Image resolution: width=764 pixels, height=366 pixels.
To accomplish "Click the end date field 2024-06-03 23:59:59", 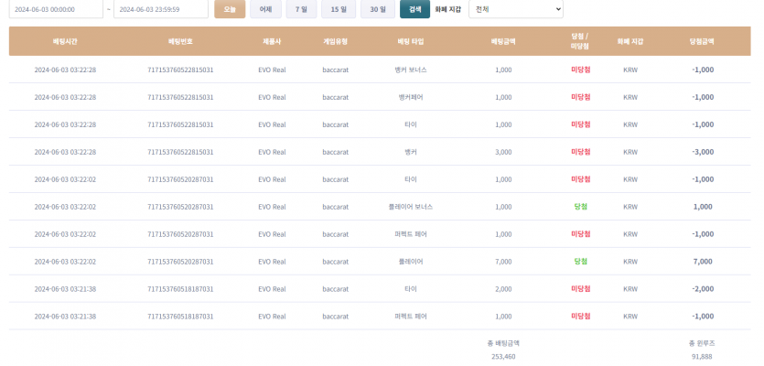I will (x=161, y=9).
